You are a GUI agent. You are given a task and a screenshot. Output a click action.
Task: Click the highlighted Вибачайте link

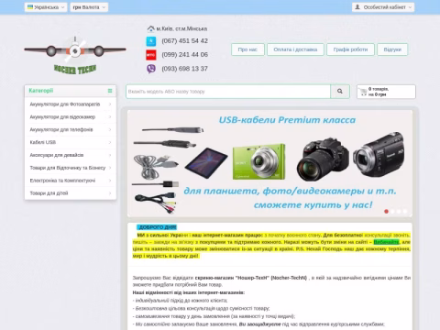386,242
